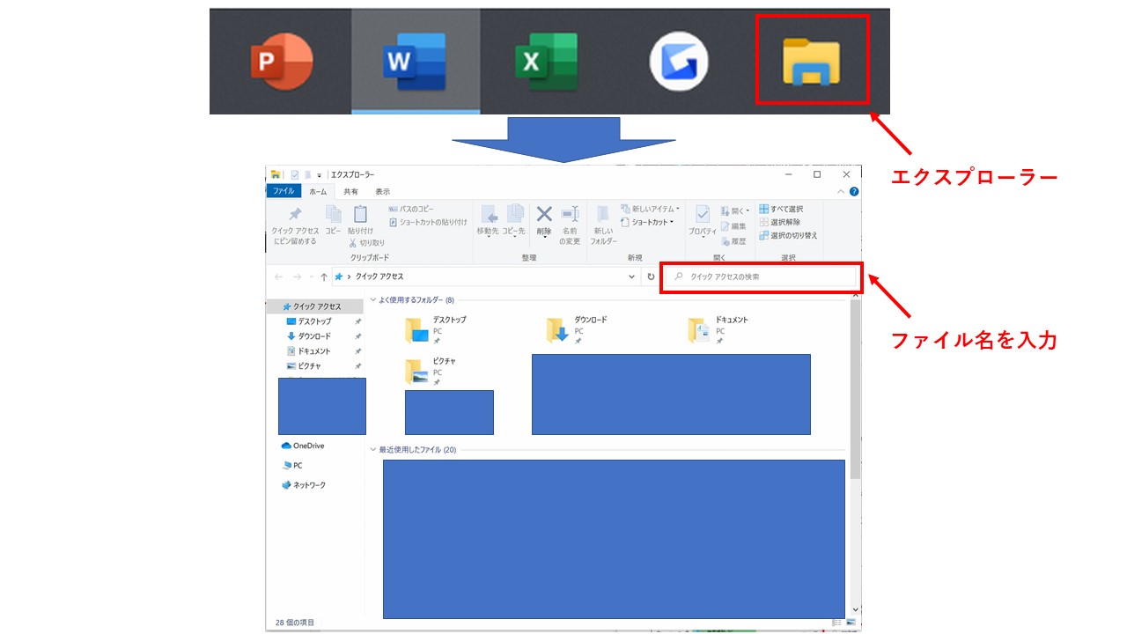
Task: Select デスクトップ folder in frequent folders
Action: 438,329
